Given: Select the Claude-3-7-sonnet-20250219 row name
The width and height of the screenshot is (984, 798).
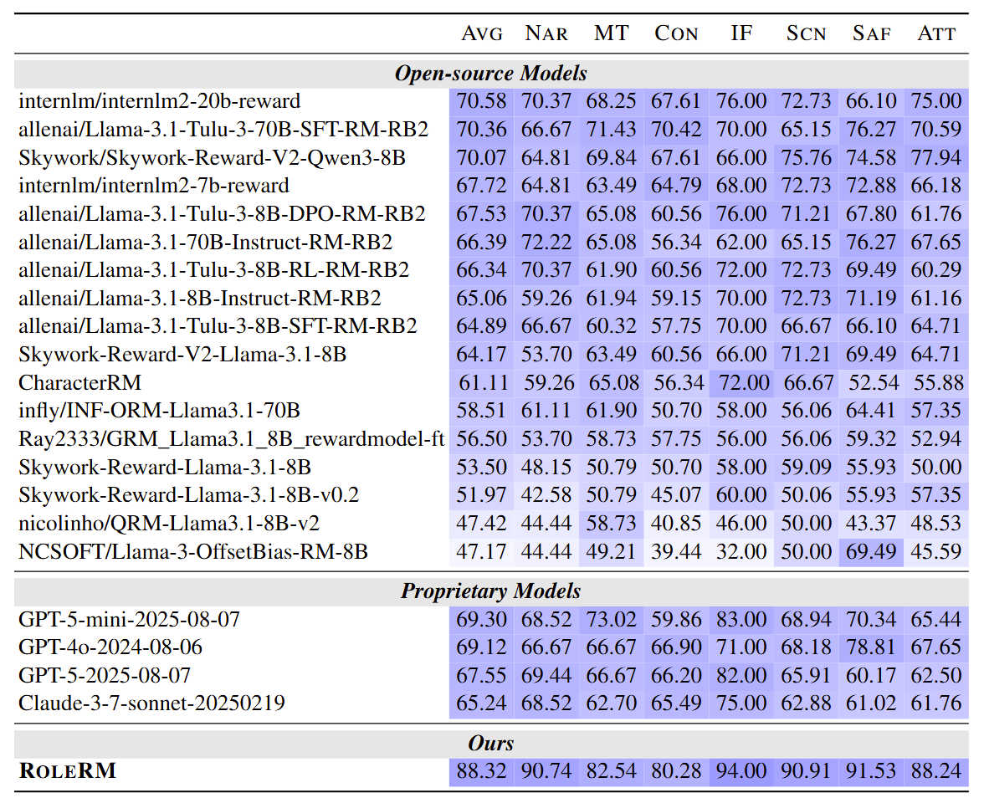Looking at the screenshot, I should click(152, 703).
